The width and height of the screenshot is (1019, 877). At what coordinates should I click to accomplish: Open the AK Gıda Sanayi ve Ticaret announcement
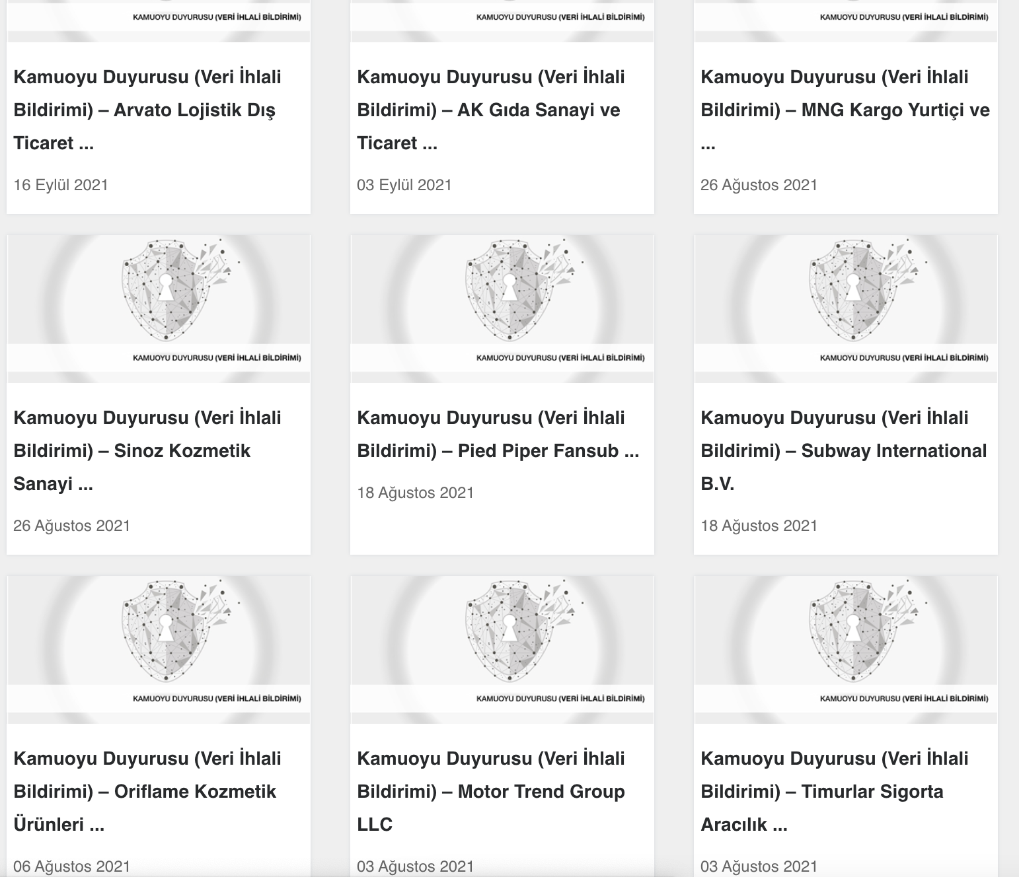pos(490,110)
